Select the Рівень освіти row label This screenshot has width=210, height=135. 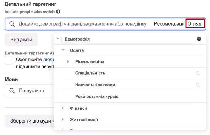(89, 62)
